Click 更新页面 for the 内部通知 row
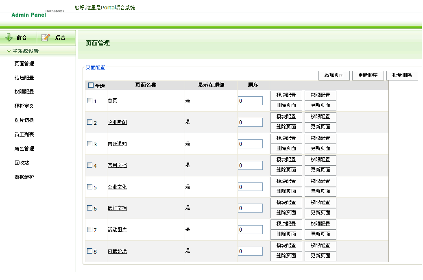 tap(320, 149)
